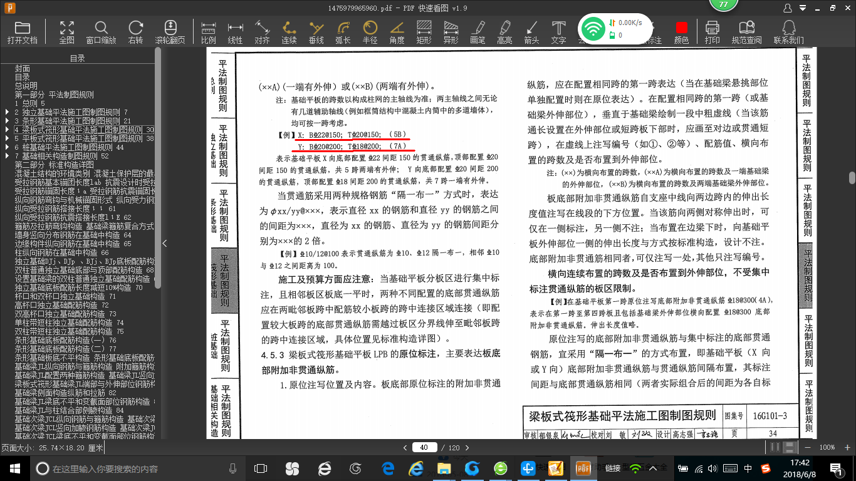Select the 线性 linear measure tool
The image size is (856, 481).
(235, 32)
